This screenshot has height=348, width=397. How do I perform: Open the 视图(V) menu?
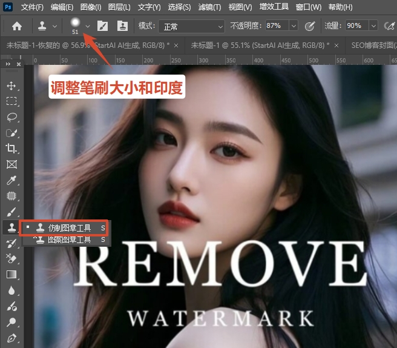[x=240, y=7]
